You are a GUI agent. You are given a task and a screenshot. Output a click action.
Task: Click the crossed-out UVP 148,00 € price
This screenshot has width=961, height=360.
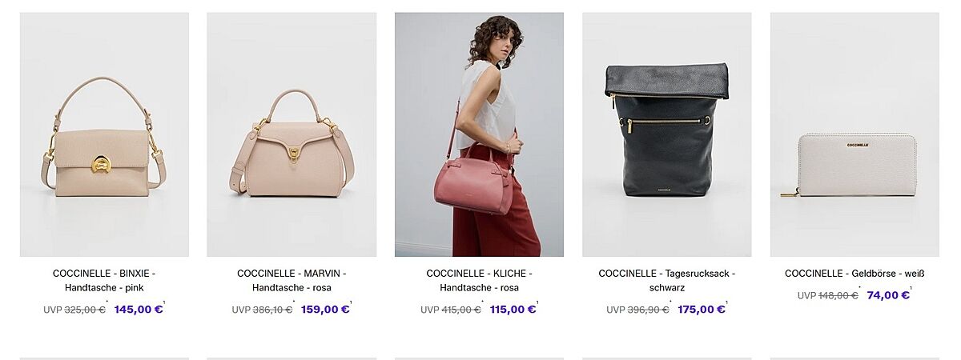point(827,295)
